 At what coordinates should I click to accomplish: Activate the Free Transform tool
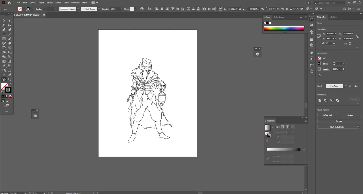[x=10, y=52]
